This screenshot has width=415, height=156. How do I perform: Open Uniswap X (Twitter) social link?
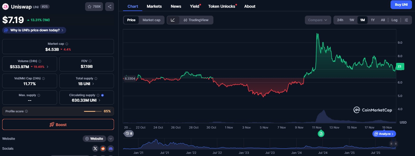95,149
